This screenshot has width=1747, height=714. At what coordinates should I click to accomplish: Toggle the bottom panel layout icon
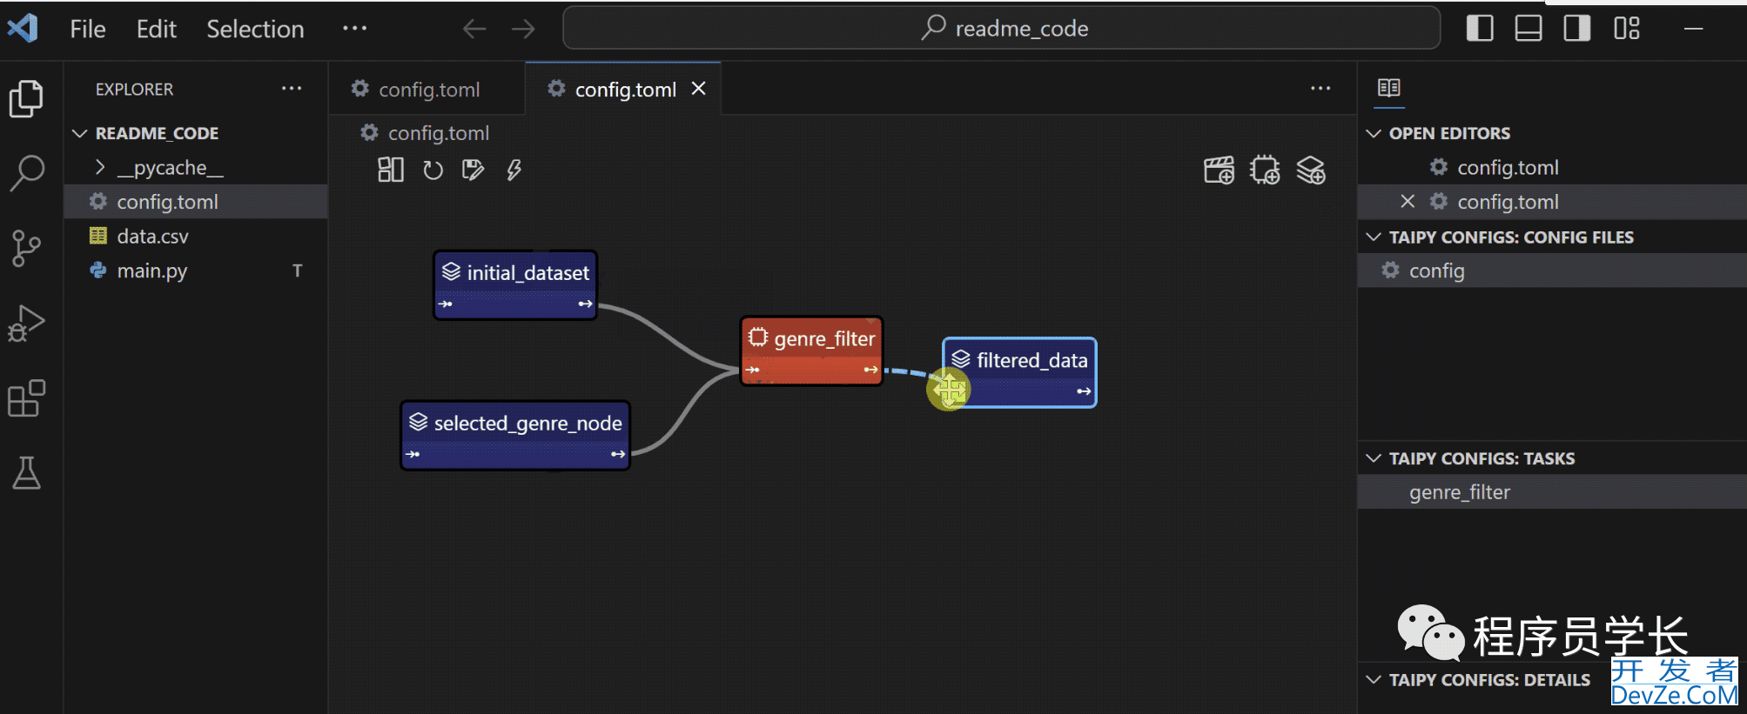coord(1529,29)
